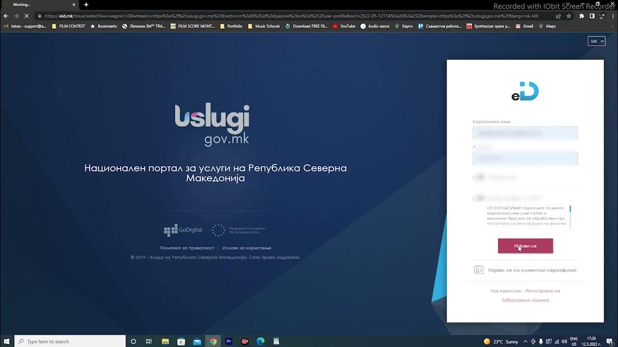Image resolution: width=618 pixels, height=347 pixels.
Task: Click the site lock icon in address bar
Action: pos(40,15)
